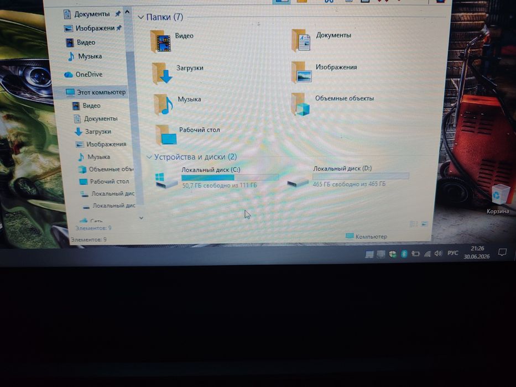
Task: Open the Документы folder in the main pane
Action: click(321, 40)
